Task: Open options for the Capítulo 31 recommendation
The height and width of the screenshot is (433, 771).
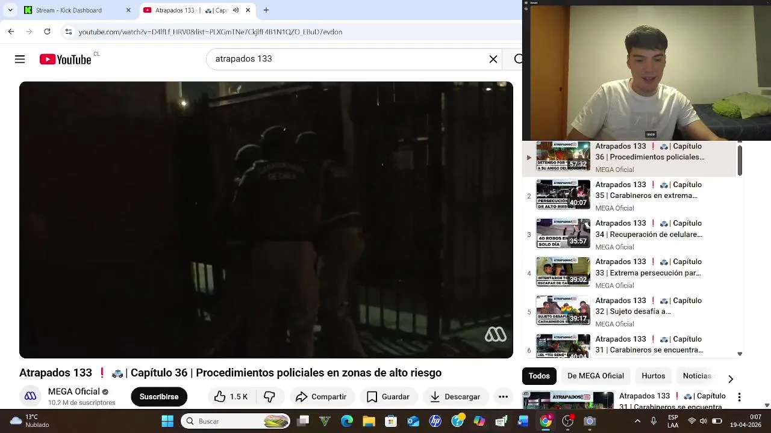Action: pyautogui.click(x=739, y=398)
